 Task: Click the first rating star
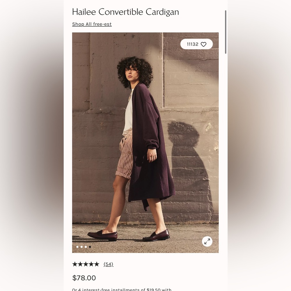pos(75,264)
